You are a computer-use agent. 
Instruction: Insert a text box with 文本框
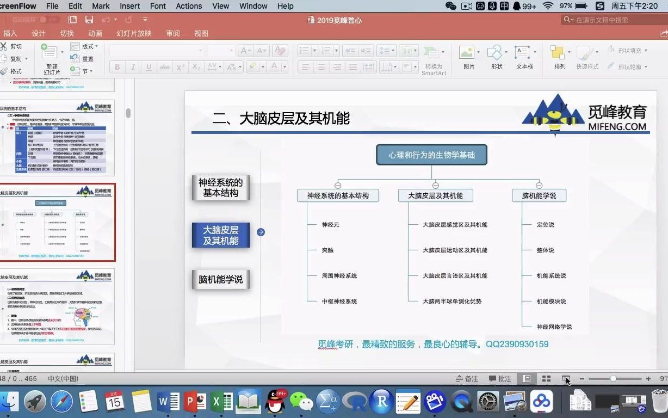coord(524,57)
